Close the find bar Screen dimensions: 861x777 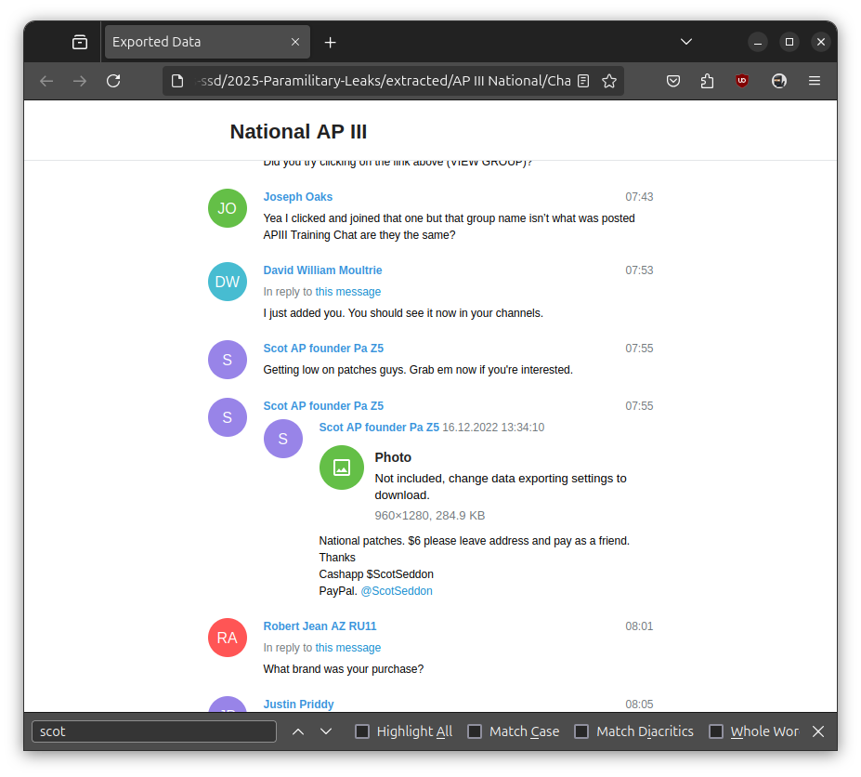818,732
